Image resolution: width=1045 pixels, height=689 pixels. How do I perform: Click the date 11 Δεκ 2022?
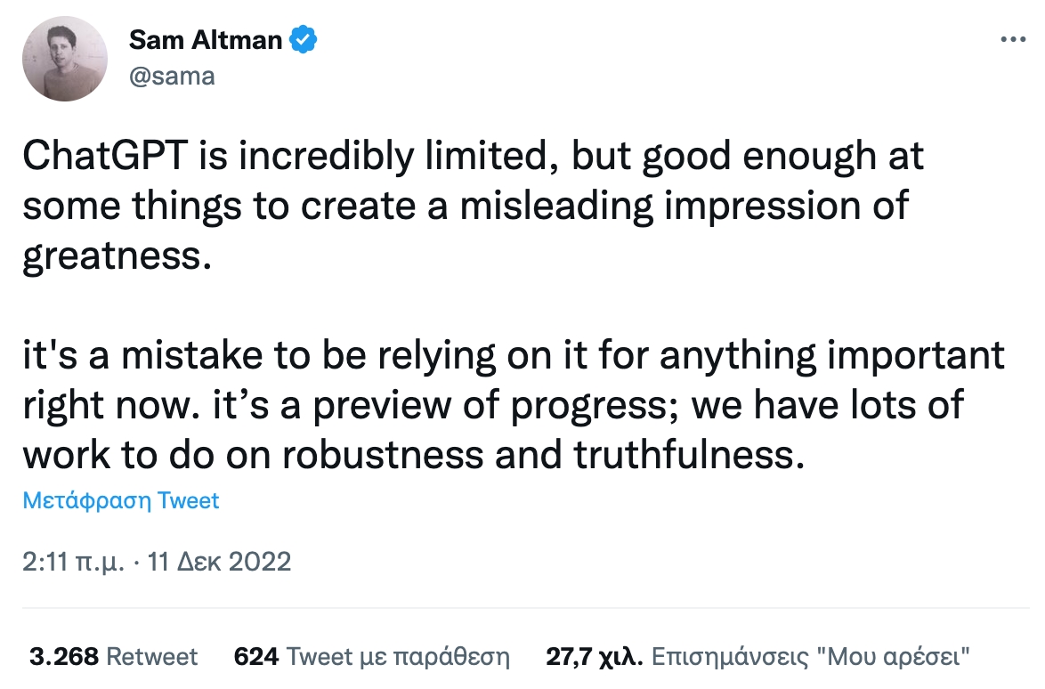point(219,562)
